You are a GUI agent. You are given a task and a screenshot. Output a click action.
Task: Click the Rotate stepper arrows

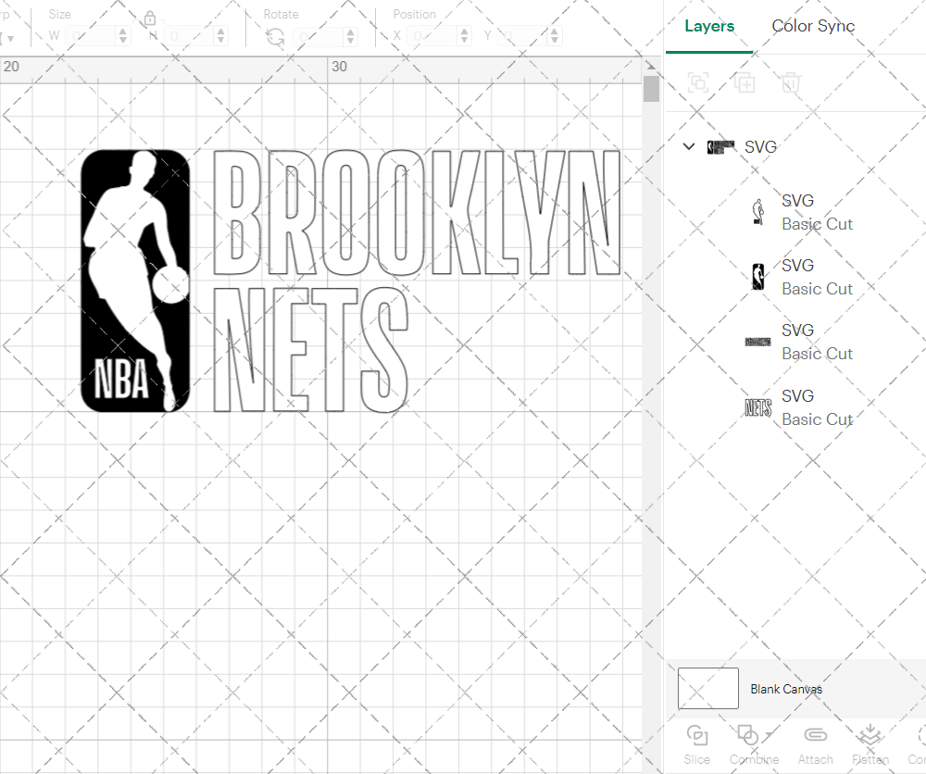pos(350,37)
